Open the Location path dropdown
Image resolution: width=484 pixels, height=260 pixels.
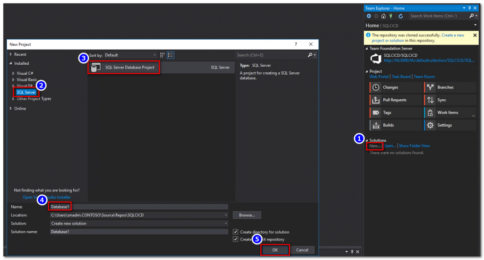(x=225, y=215)
